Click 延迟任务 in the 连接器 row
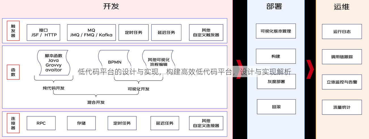369x139 pixels. 165,123
